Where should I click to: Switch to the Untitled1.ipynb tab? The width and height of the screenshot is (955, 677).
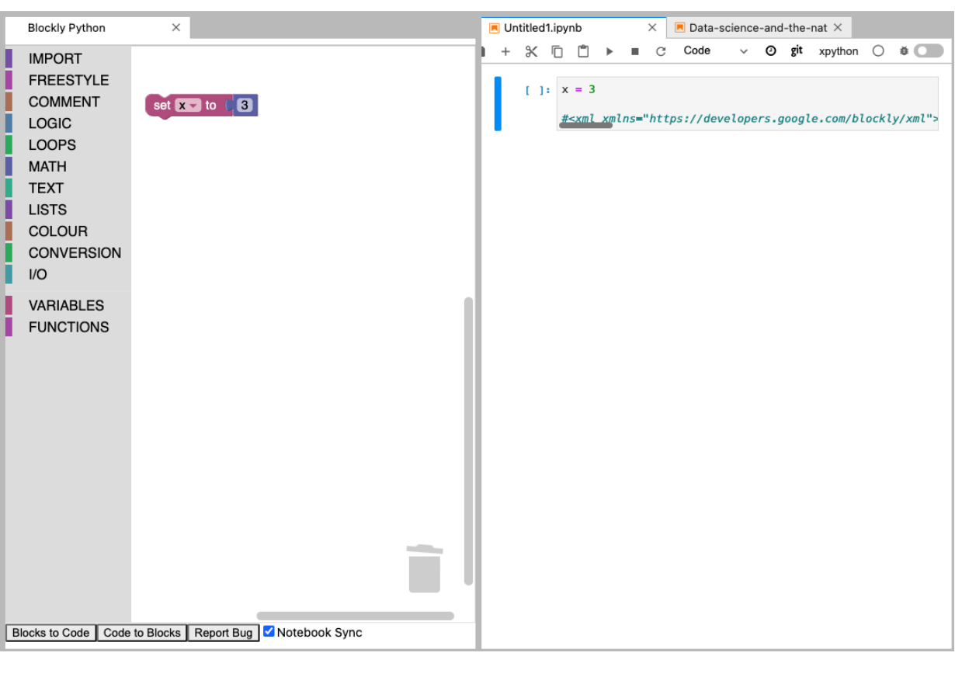pyautogui.click(x=573, y=27)
